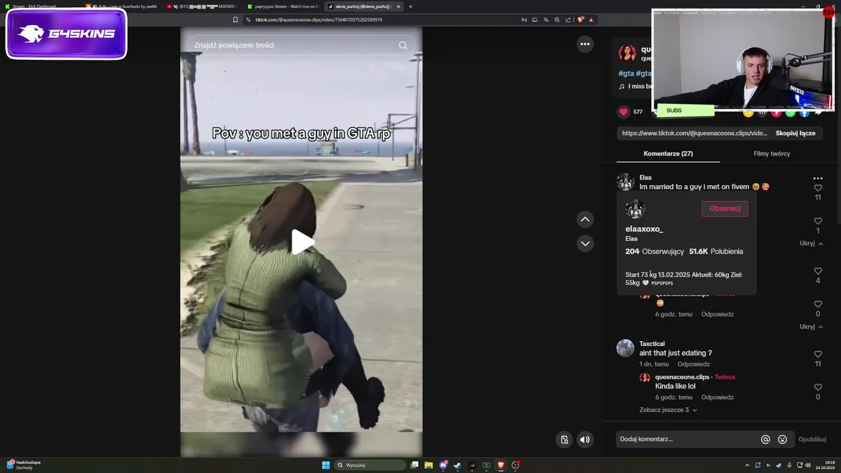Collapse replies with the lower 'Ukryj' toggle
841x473 pixels.
811,327
